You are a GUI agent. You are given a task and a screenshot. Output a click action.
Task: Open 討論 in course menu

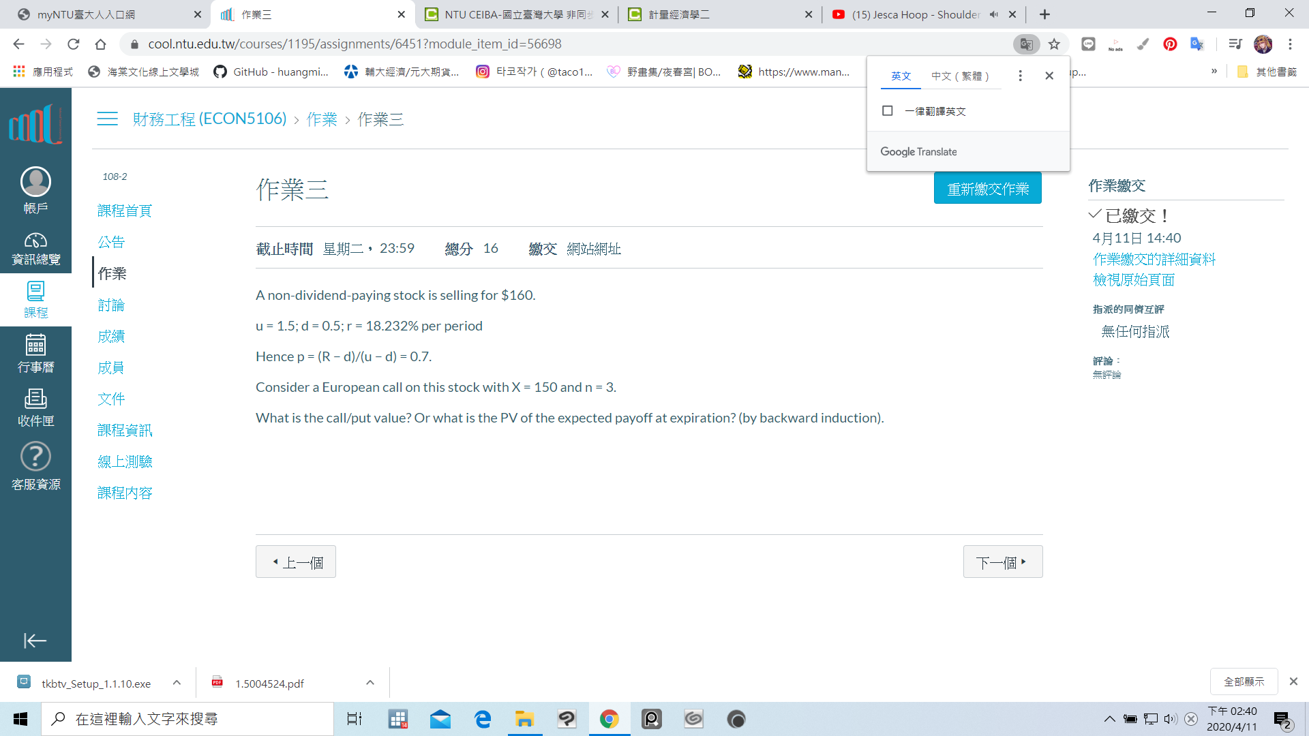point(111,305)
